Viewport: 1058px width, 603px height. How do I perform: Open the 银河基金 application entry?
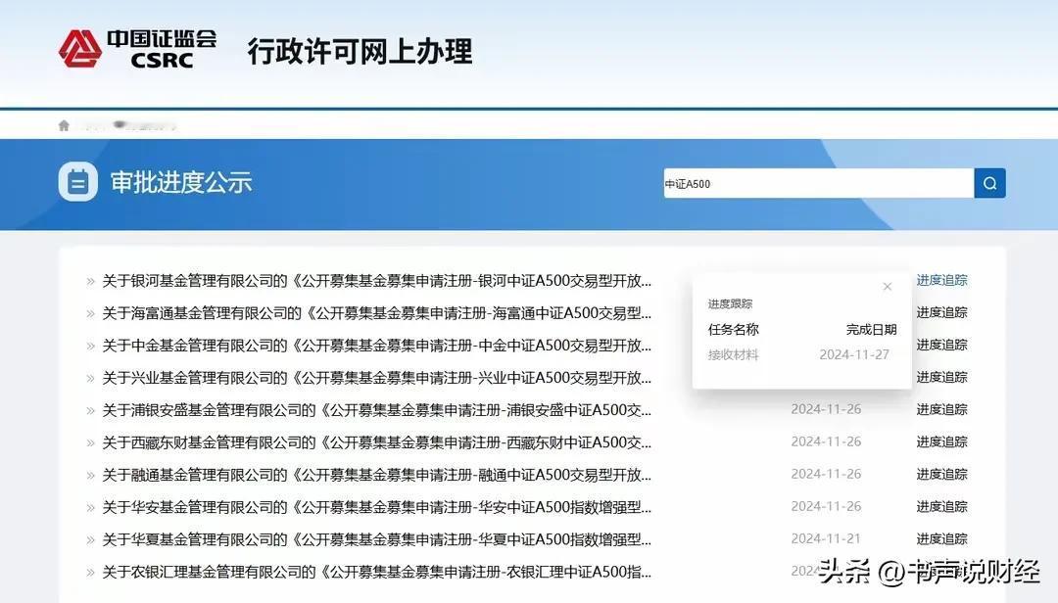pyautogui.click(x=376, y=281)
